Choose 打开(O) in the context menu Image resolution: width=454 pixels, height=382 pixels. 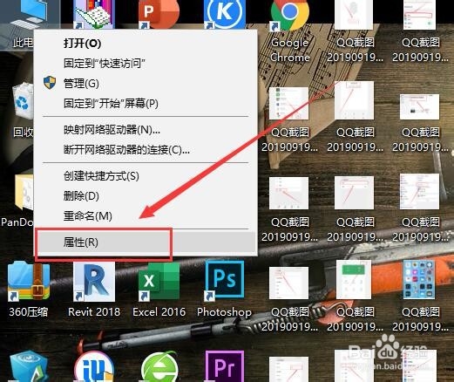coord(146,44)
